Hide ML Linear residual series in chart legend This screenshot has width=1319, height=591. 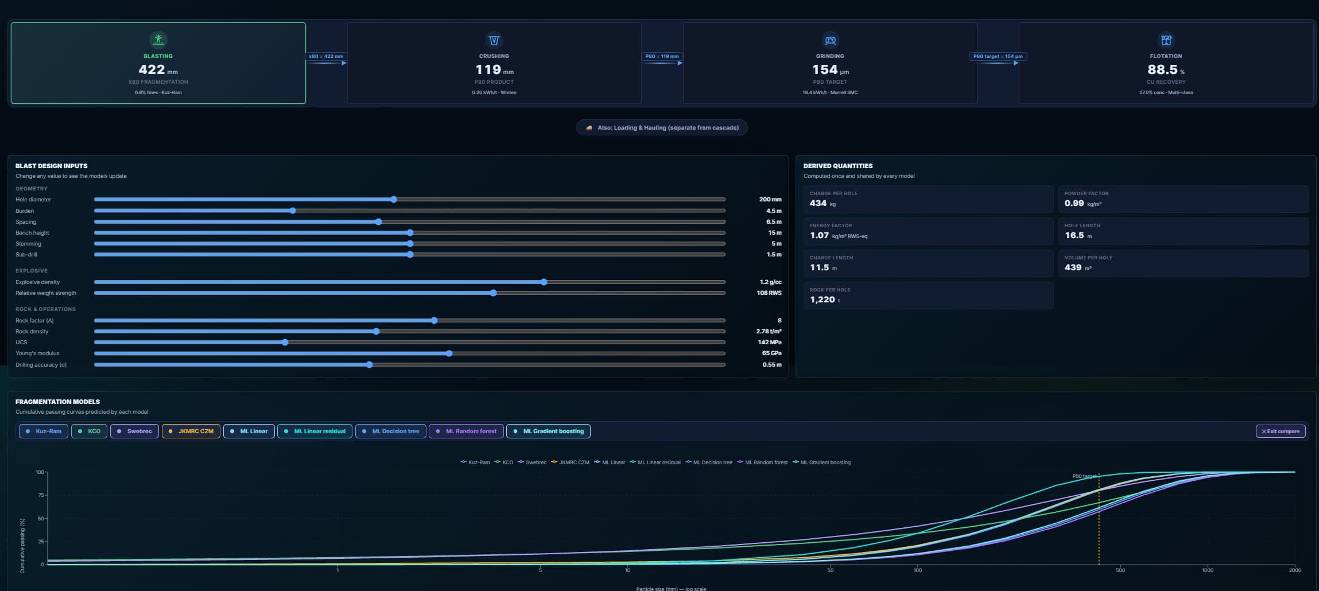tap(655, 462)
